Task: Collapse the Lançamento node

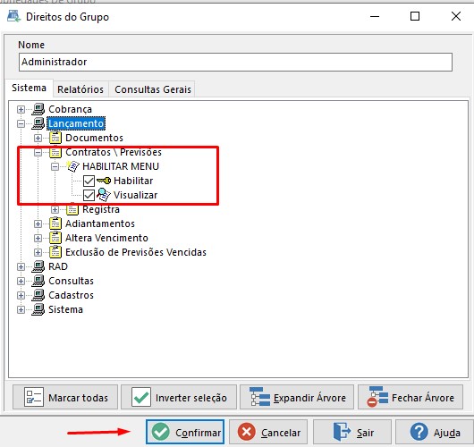Action: pyautogui.click(x=21, y=123)
